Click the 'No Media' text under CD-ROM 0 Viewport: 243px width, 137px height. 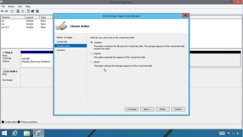(x=7, y=80)
